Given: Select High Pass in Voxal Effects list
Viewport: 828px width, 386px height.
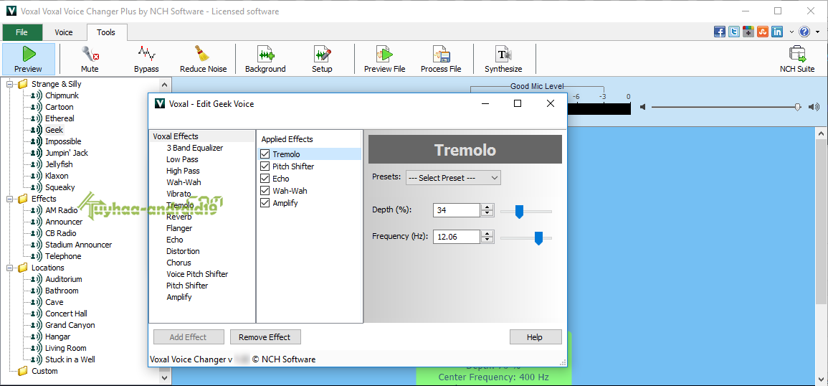Looking at the screenshot, I should [183, 171].
